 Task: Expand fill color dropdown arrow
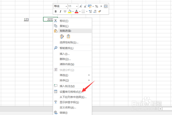click(73, 11)
